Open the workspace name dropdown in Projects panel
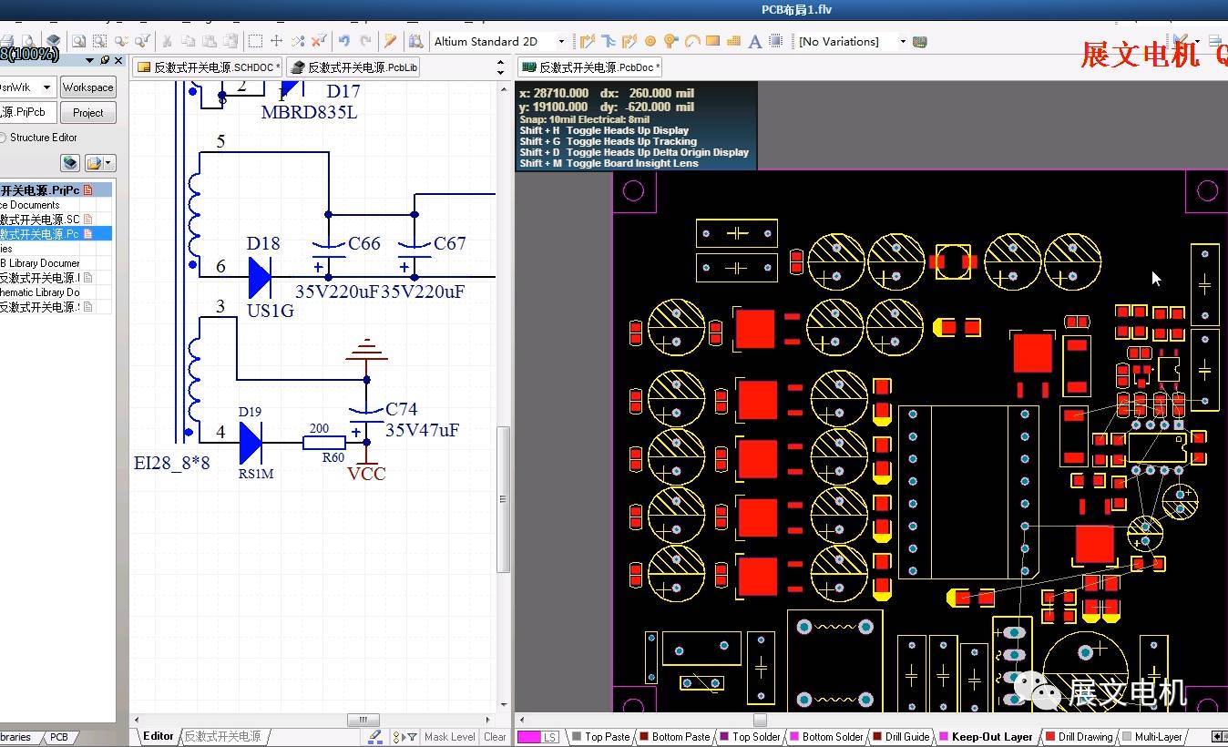 point(46,87)
